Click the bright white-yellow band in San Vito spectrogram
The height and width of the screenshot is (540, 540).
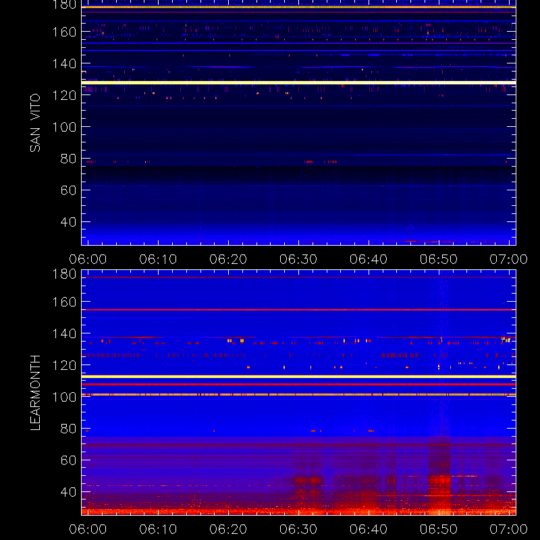(298, 82)
